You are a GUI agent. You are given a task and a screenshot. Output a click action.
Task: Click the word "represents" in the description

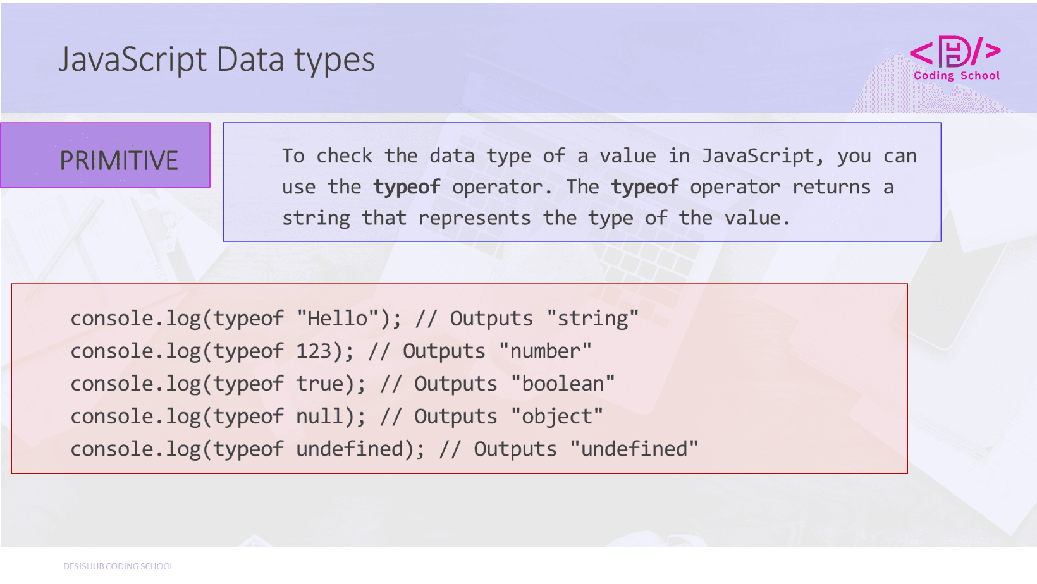[x=474, y=218]
